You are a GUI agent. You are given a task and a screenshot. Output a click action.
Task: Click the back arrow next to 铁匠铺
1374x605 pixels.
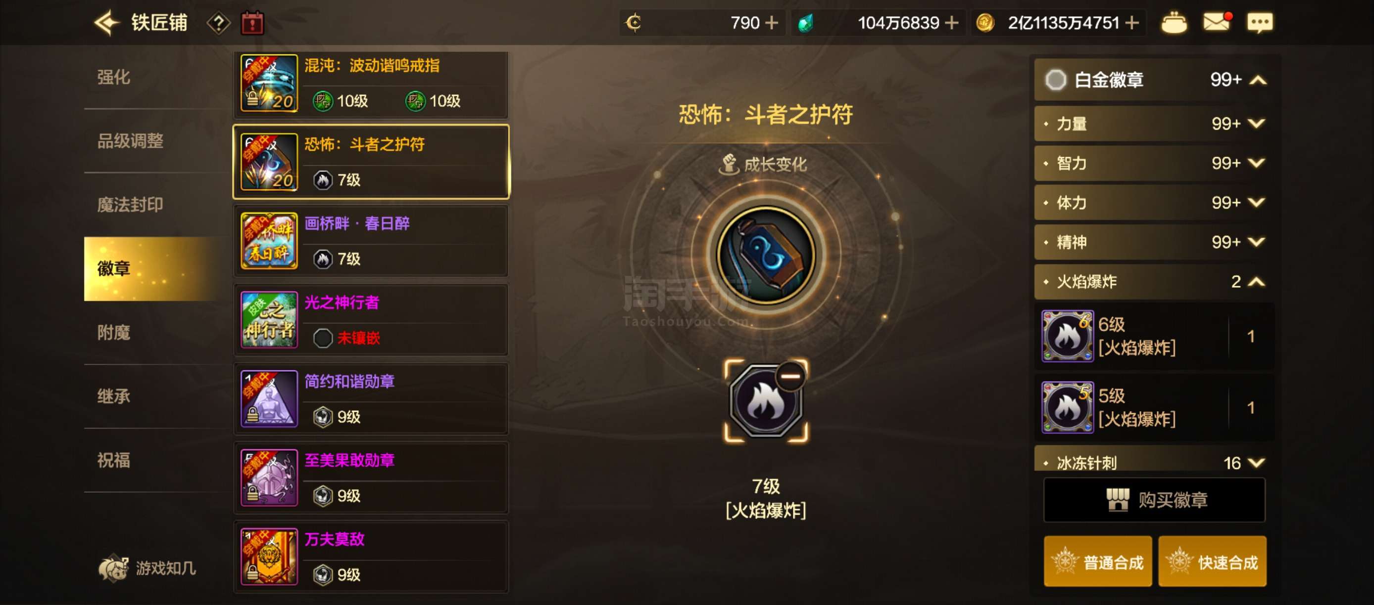[107, 23]
